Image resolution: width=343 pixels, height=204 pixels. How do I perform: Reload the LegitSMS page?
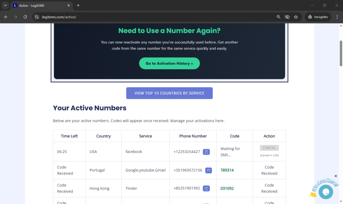[x=25, y=17]
